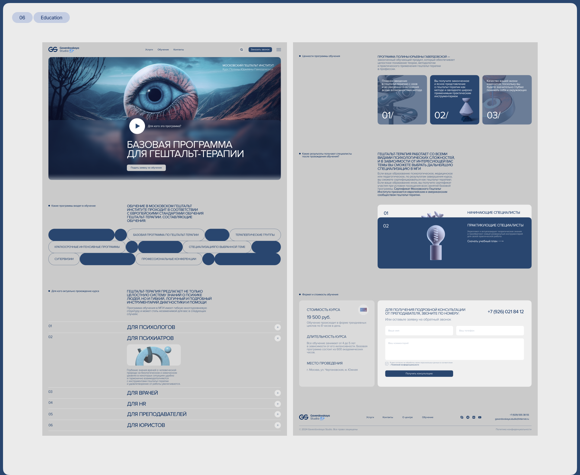Viewport: 580px width, 475px height.
Task: Expand the 'Для психологов' plus button
Action: [x=278, y=327]
